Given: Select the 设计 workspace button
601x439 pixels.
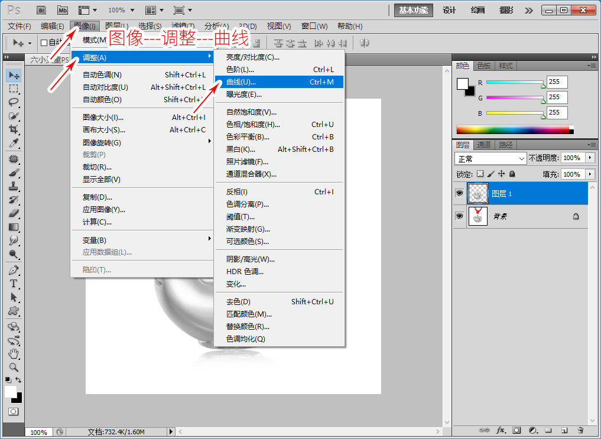Looking at the screenshot, I should (449, 11).
